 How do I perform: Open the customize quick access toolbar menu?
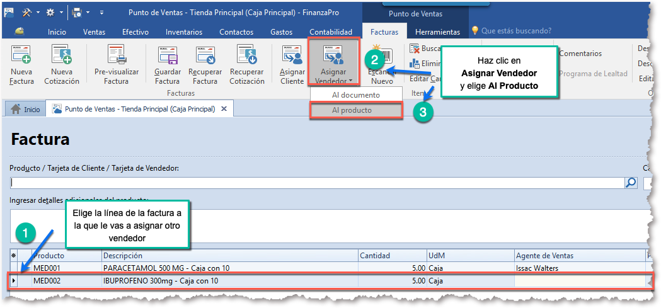coord(101,13)
